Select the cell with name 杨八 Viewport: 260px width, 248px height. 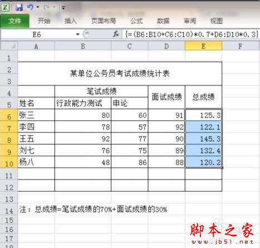[36, 162]
